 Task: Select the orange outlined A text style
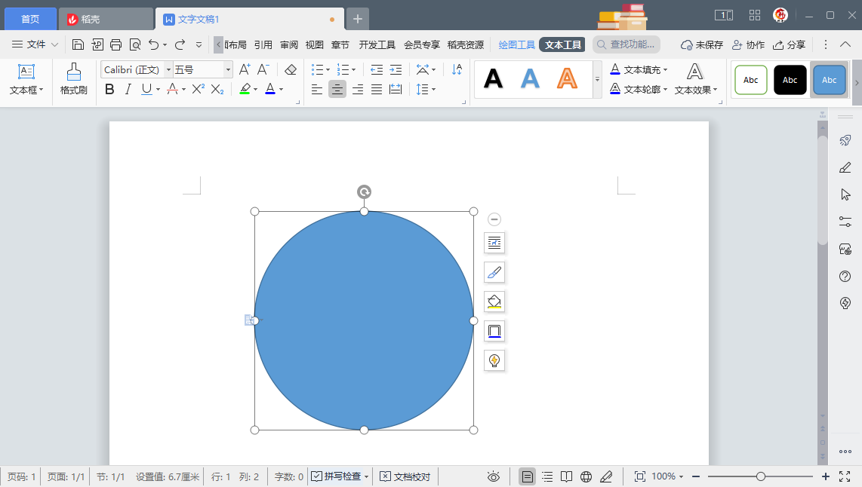(x=567, y=78)
